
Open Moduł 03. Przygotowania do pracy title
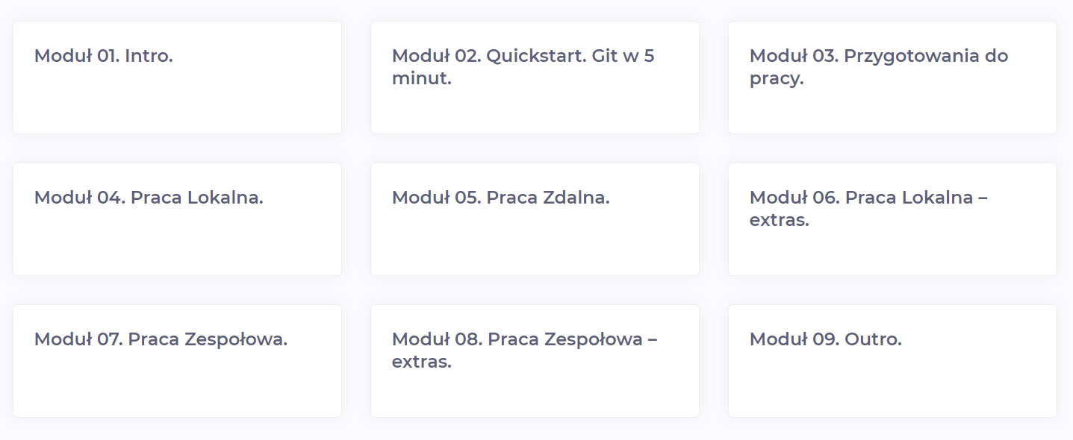pyautogui.click(x=878, y=57)
